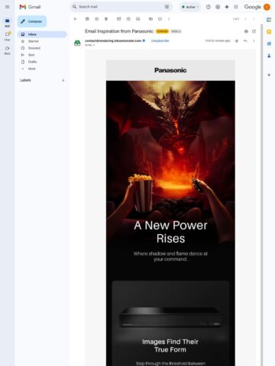Star the email from Inbox Monster
Viewport: 275px width, 366px height.
point(237,40)
